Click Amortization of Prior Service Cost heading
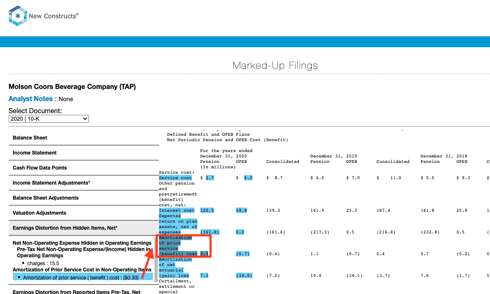 click(x=82, y=270)
